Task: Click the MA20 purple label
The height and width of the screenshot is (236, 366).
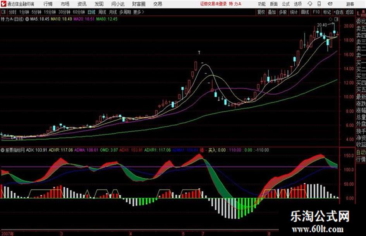Action: click(84, 19)
